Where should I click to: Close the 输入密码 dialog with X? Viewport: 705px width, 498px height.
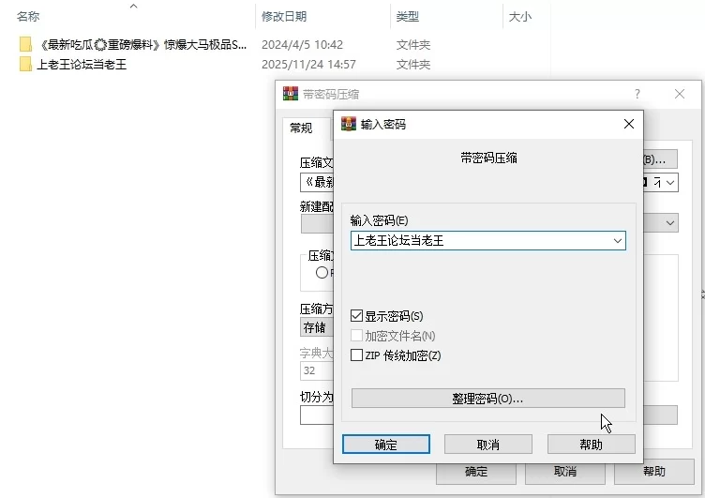click(x=628, y=124)
